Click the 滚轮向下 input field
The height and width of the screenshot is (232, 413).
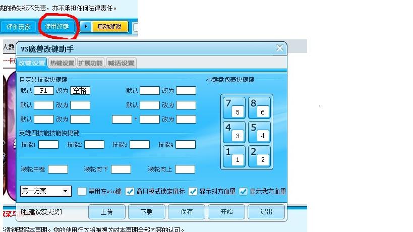[x=121, y=169]
